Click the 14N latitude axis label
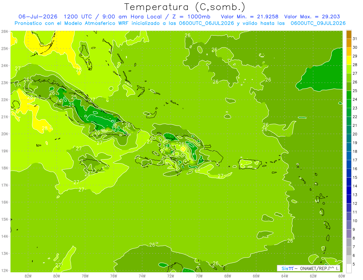The height and width of the screenshot is (280, 363). (x=4, y=236)
